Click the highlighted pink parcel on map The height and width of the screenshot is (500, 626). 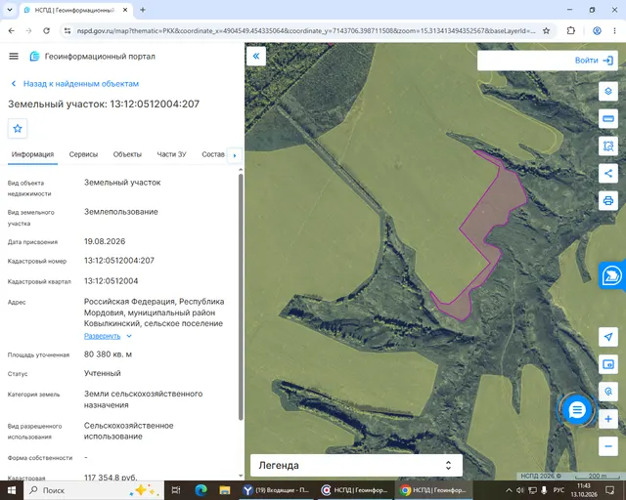click(x=498, y=199)
